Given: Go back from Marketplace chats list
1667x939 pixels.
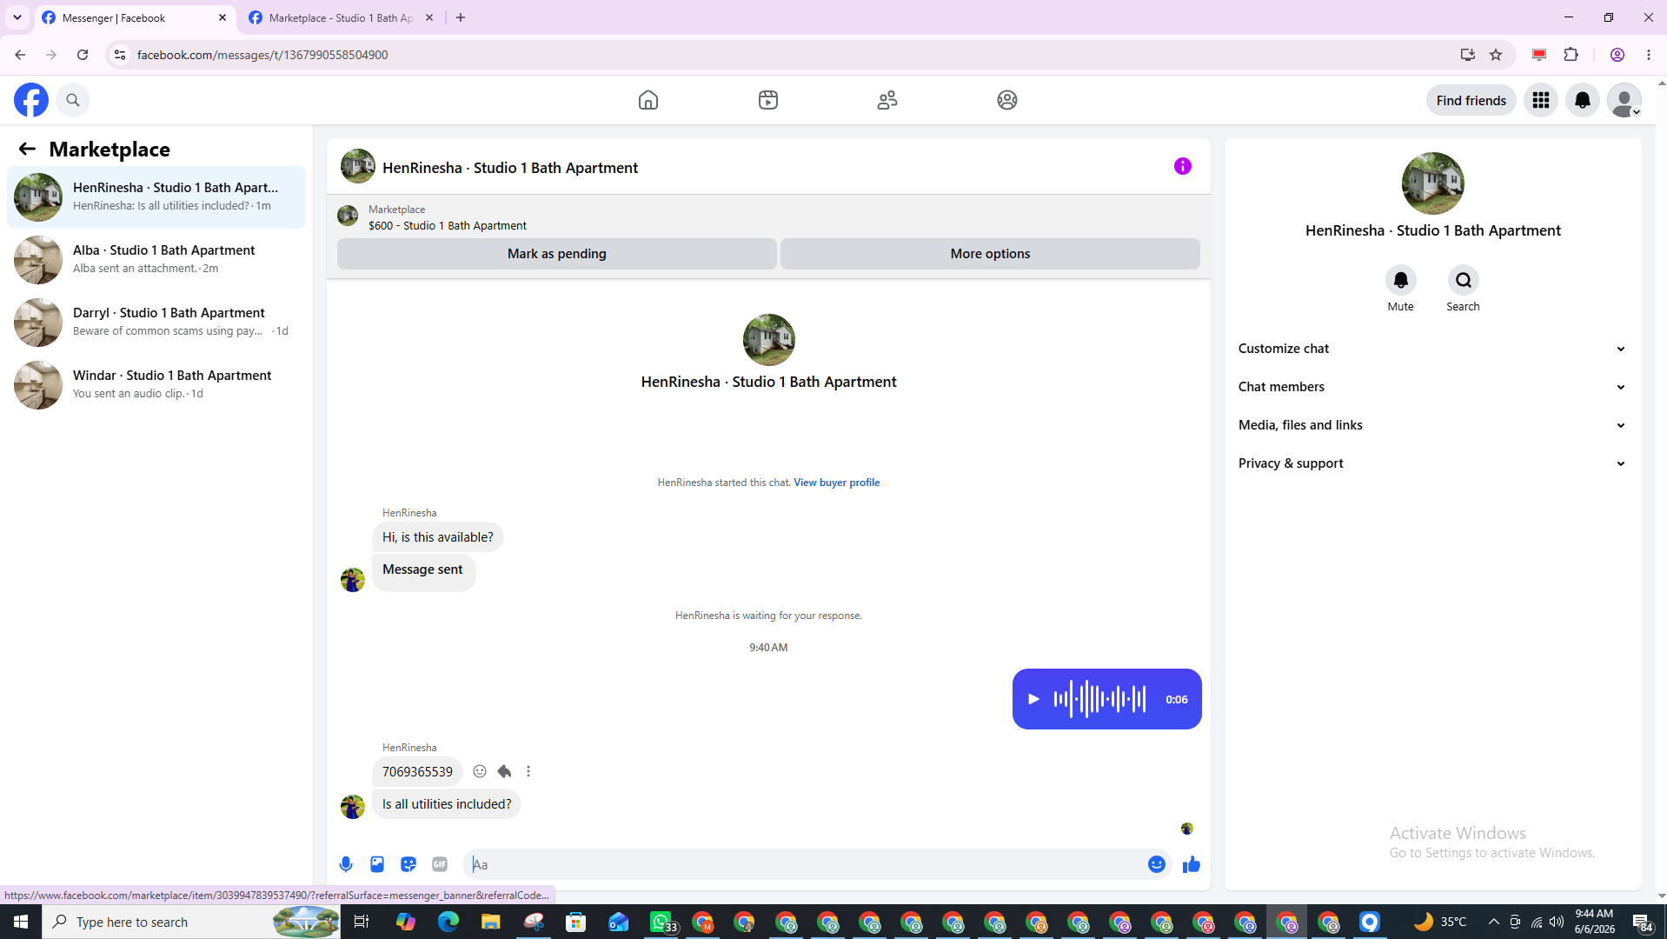Looking at the screenshot, I should [27, 149].
